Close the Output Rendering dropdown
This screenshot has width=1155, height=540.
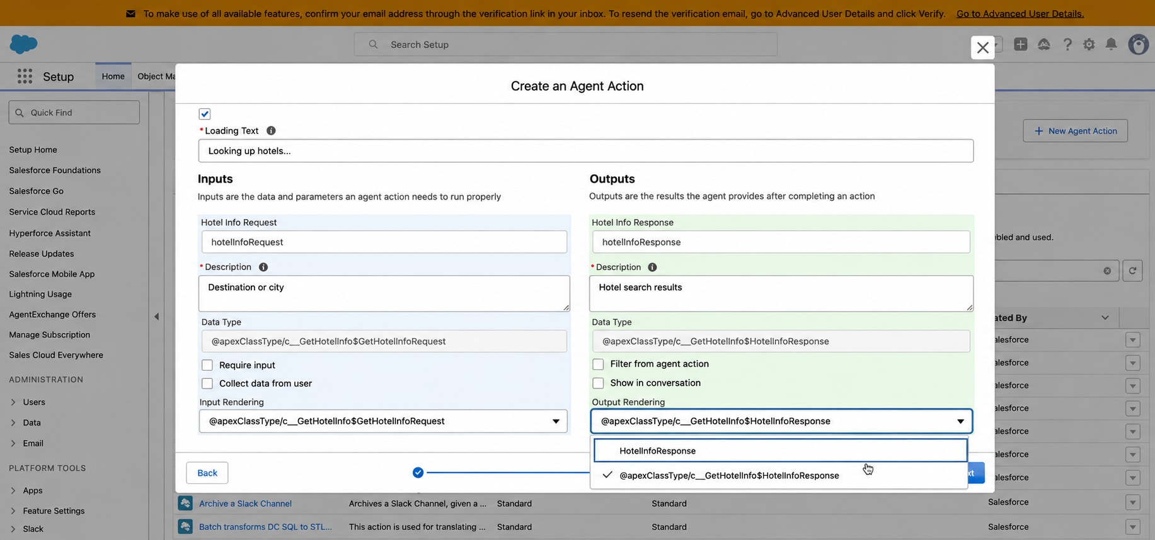coord(781,421)
